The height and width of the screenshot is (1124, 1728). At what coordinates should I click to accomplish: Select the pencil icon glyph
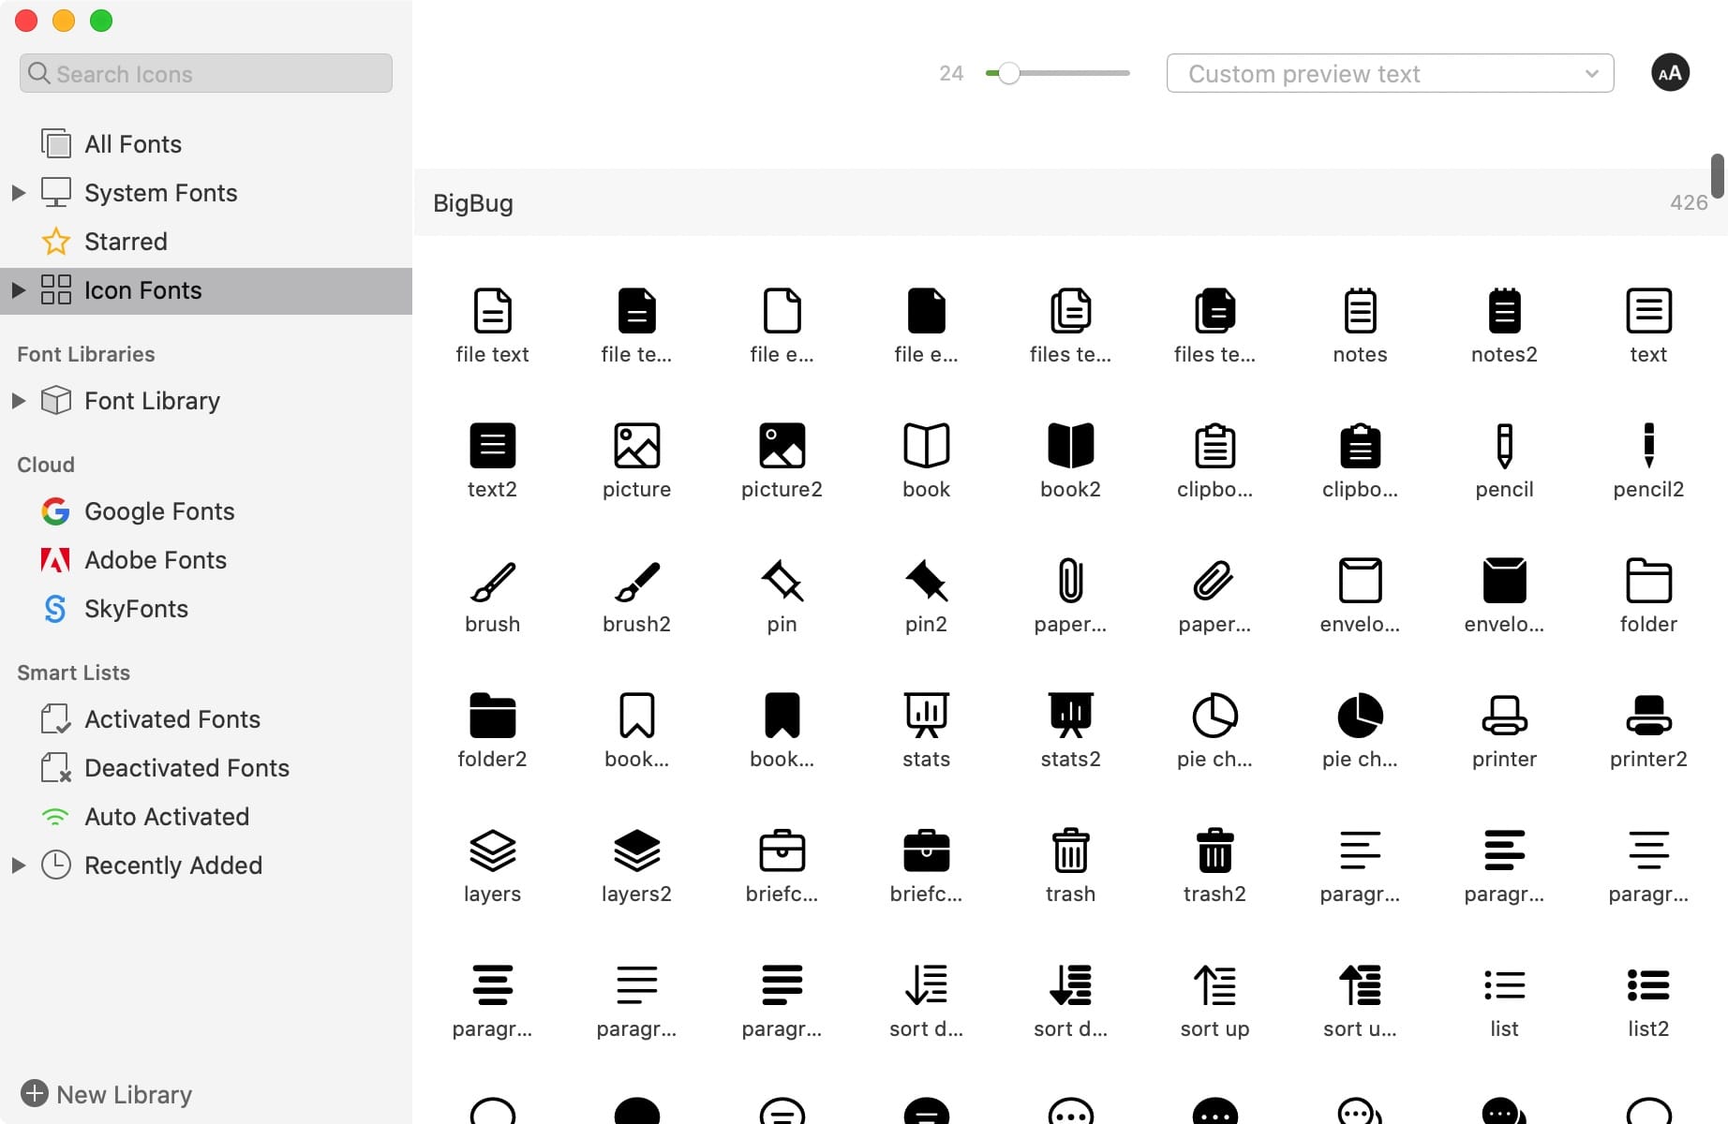1504,446
